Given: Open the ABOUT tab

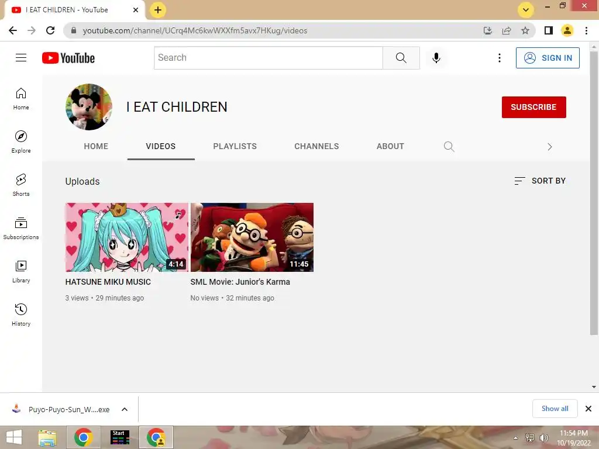Looking at the screenshot, I should coord(390,146).
